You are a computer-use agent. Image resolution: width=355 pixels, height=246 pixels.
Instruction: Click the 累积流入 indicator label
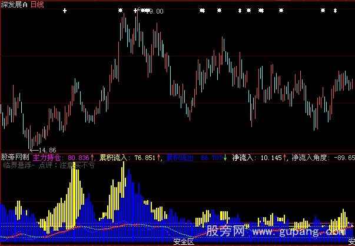[115, 158]
